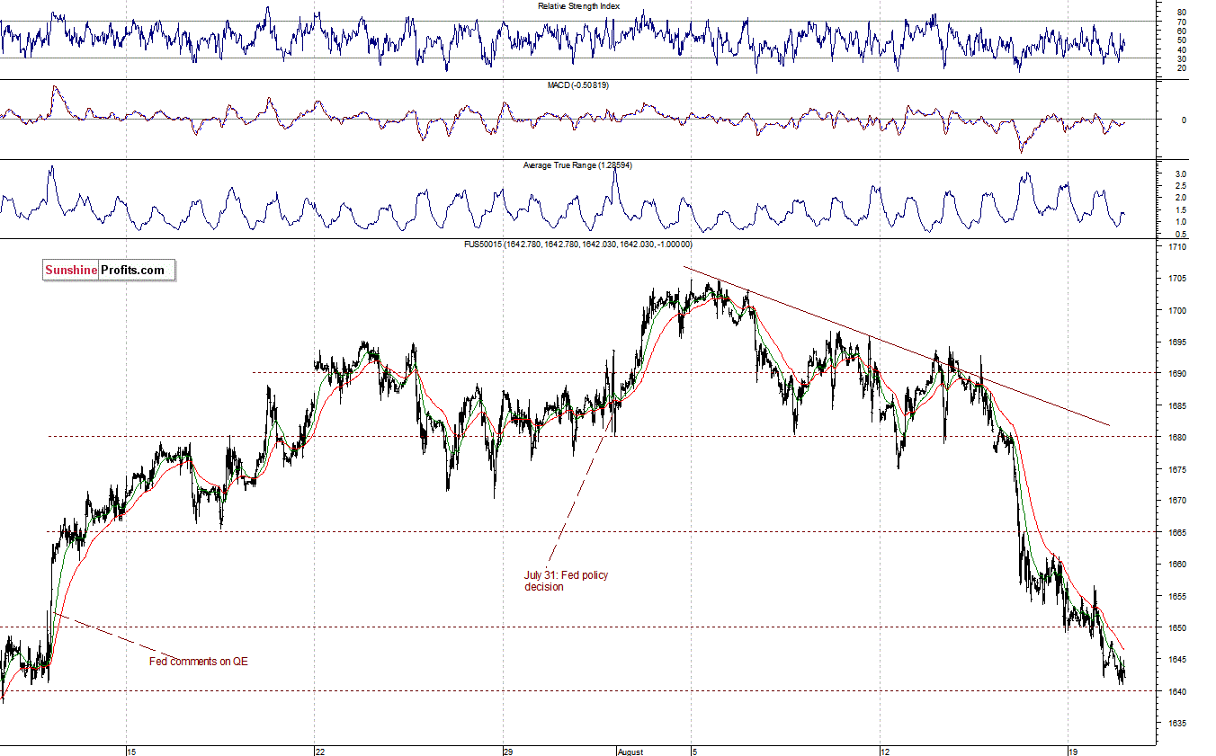Click the 1690 price axis label

[x=1179, y=374]
